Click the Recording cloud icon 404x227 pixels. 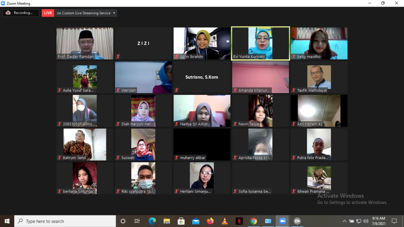click(8, 13)
